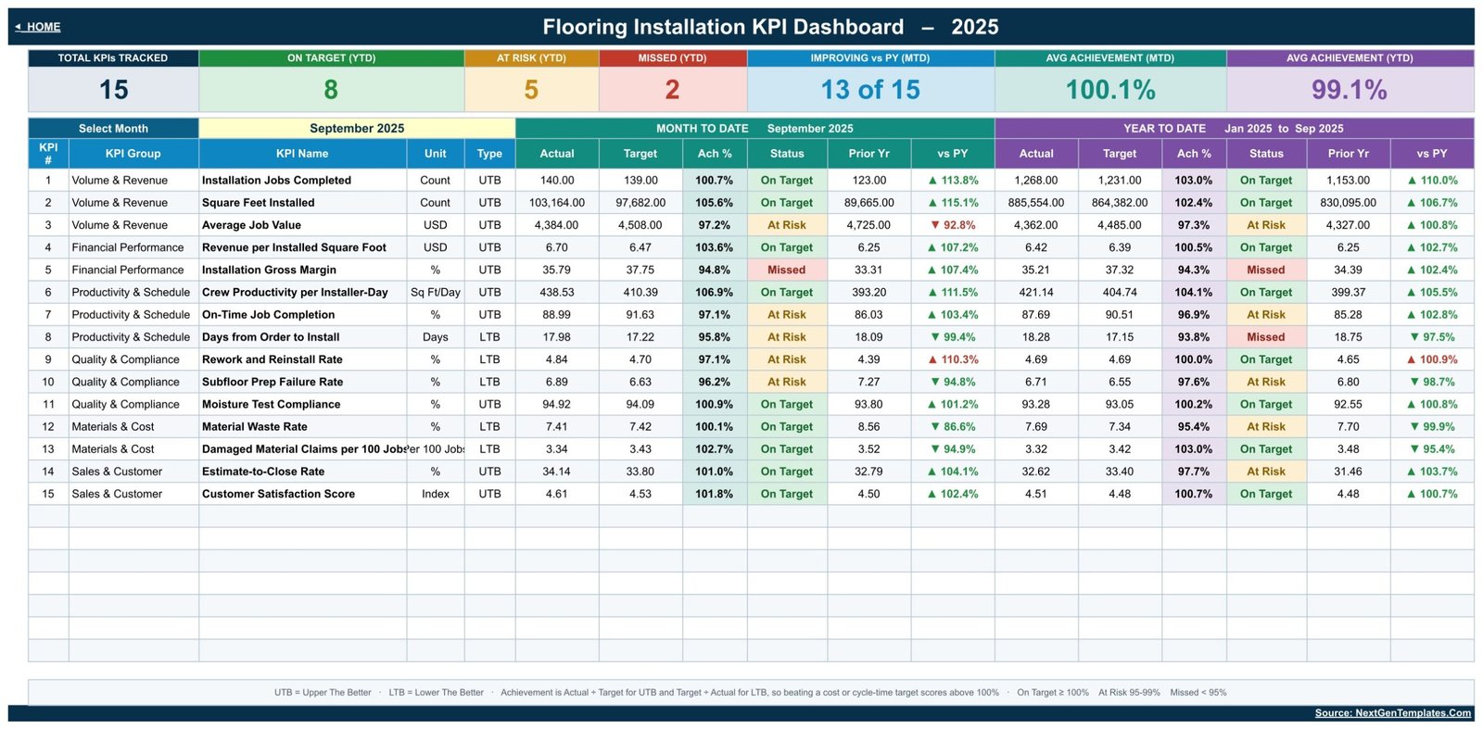Click YTD Missed status for Days from Order
The image size is (1483, 730).
tap(1266, 337)
